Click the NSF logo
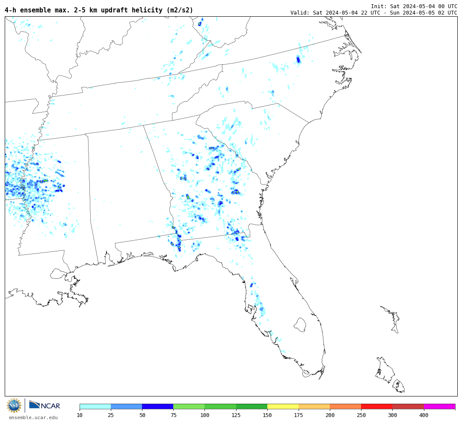Image resolution: width=462 pixels, height=423 pixels. point(14,405)
